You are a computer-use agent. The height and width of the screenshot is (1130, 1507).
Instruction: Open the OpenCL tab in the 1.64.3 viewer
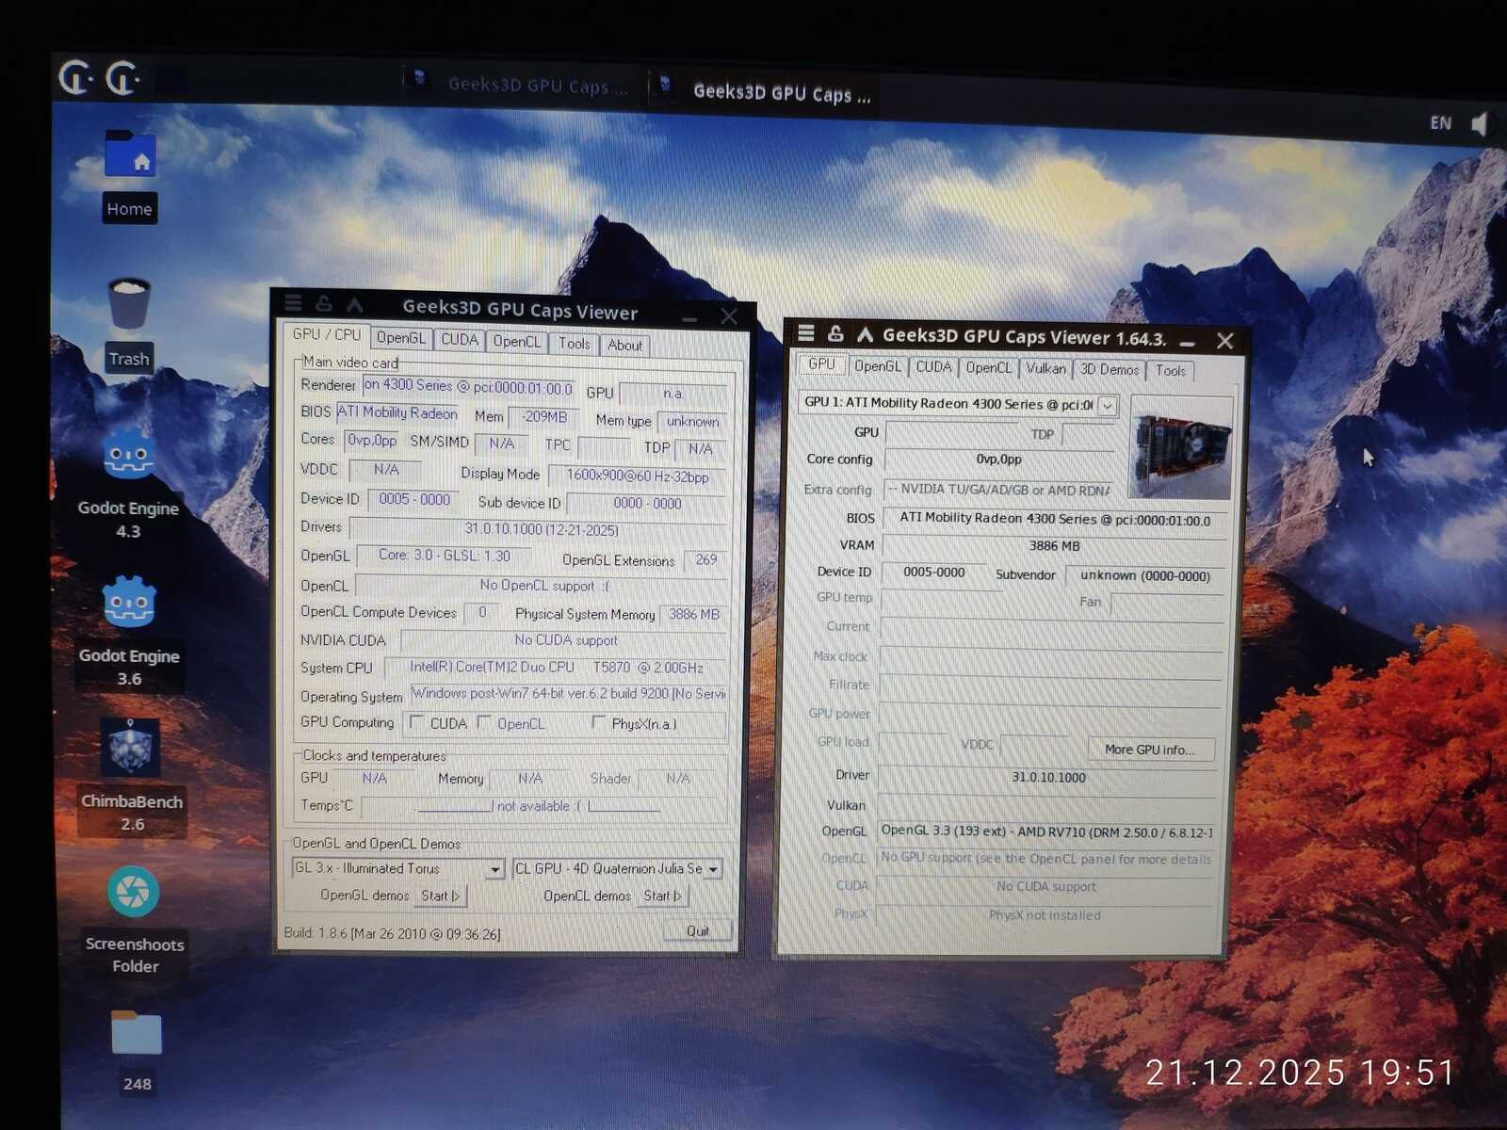click(x=988, y=367)
